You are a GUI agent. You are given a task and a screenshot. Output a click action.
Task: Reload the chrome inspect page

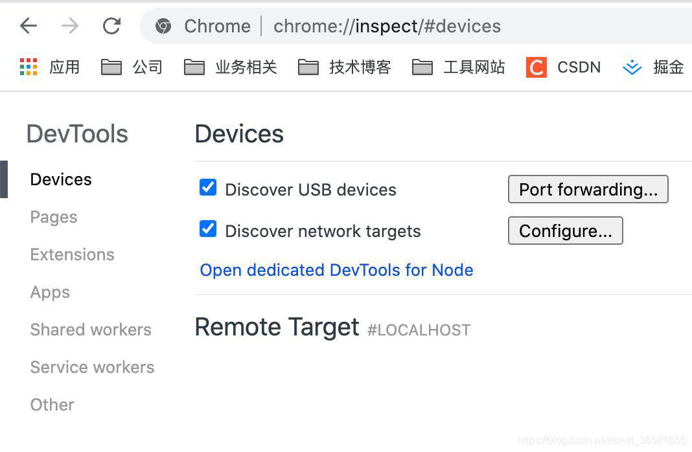pos(111,26)
